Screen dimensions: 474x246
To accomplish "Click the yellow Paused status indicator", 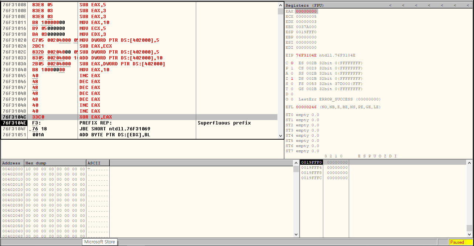I will 460,242.
